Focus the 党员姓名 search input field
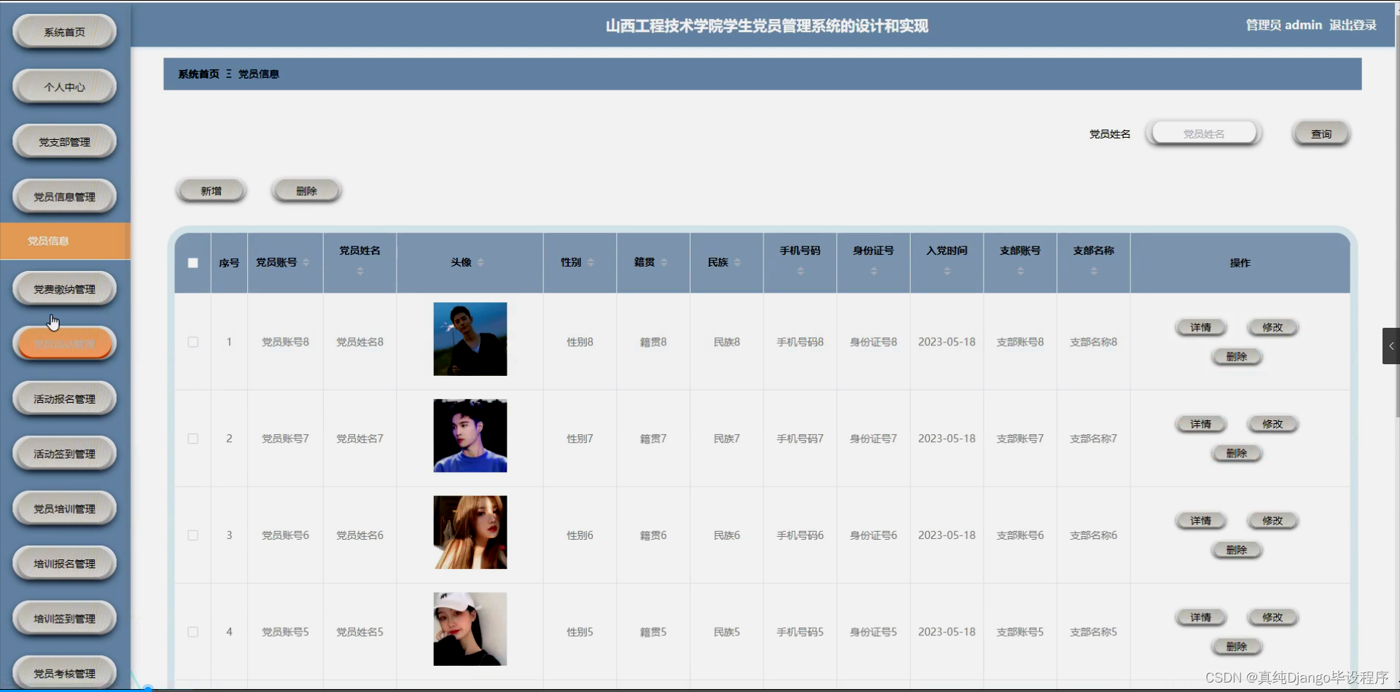The height and width of the screenshot is (692, 1400). 1203,134
